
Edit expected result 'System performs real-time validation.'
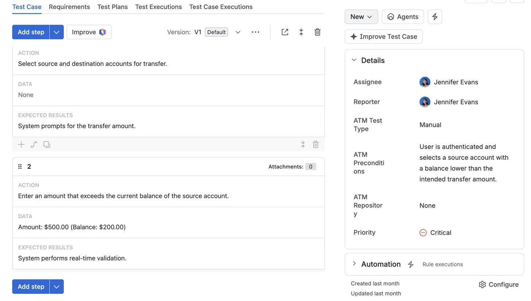click(x=72, y=258)
